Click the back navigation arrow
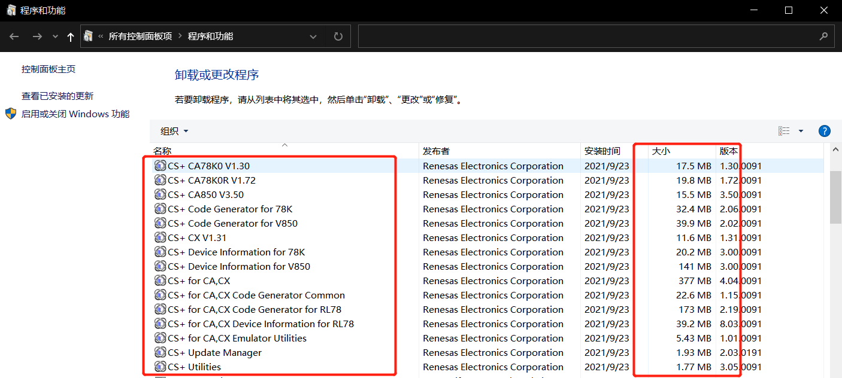 (x=14, y=36)
